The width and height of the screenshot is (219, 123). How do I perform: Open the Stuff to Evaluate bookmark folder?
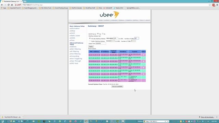(x=76, y=8)
